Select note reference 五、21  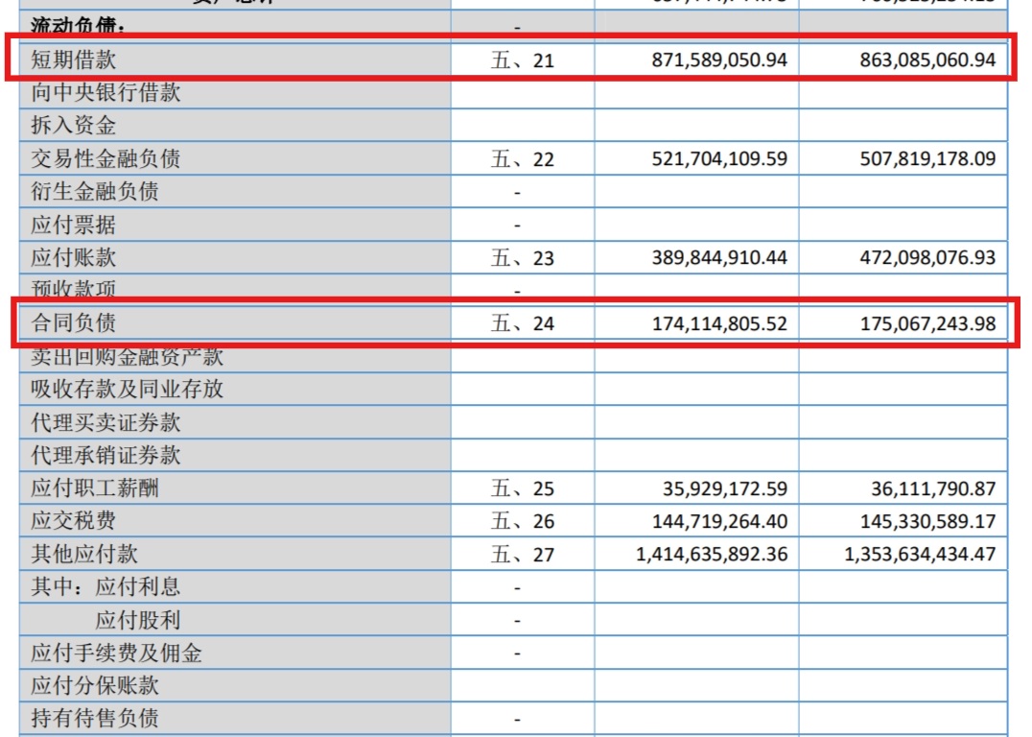(x=523, y=60)
